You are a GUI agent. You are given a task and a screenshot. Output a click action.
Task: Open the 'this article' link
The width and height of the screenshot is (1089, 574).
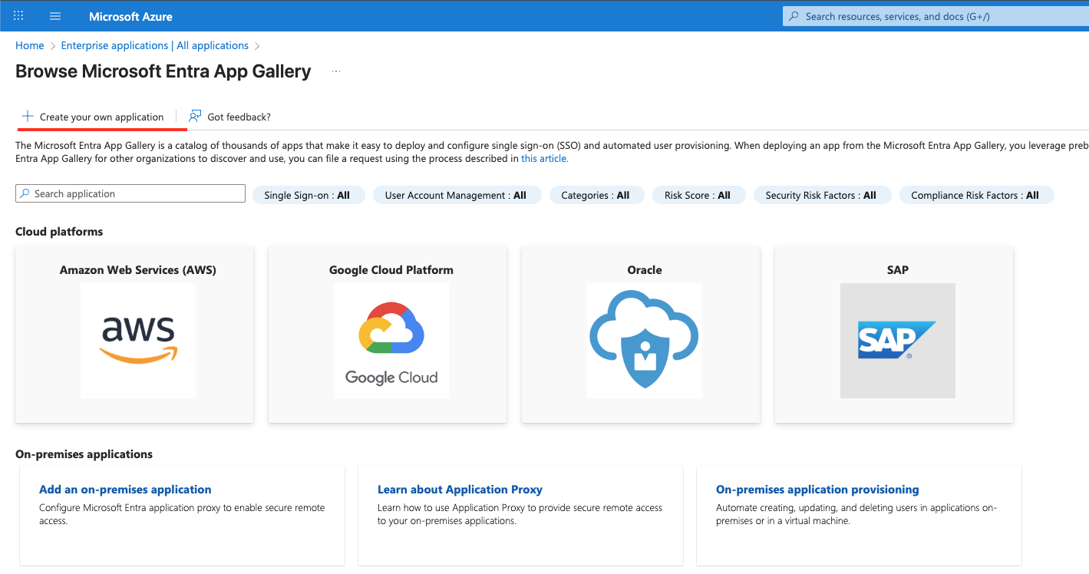tap(544, 158)
